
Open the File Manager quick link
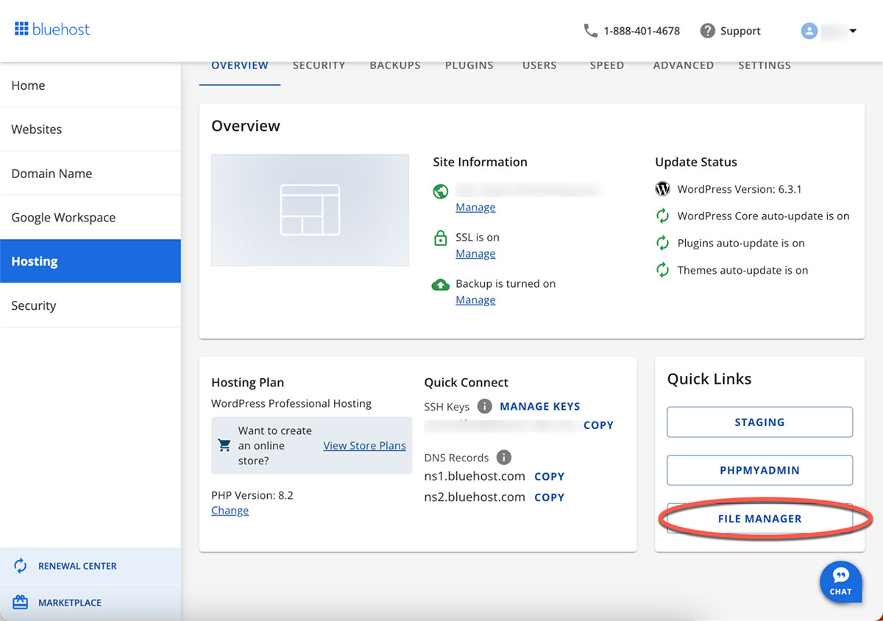pos(759,519)
